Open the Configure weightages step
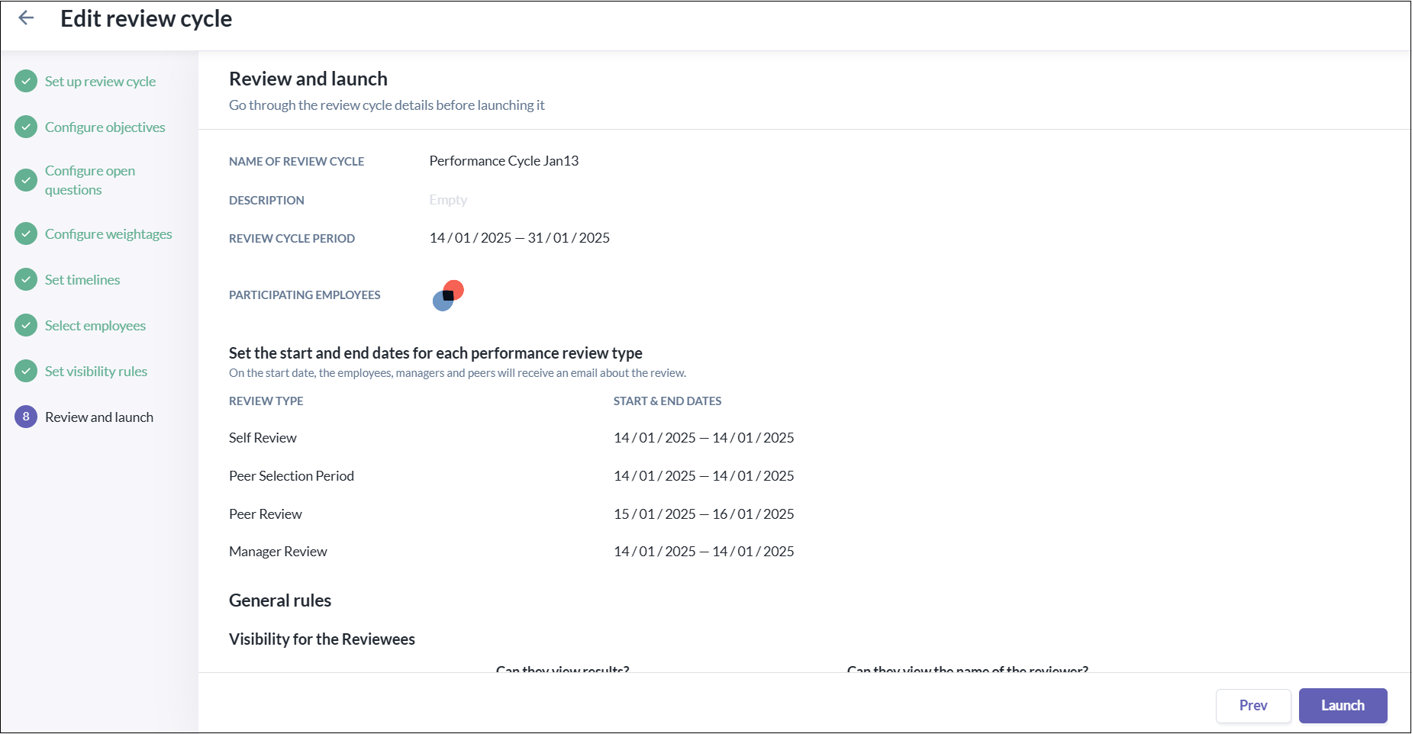Viewport: 1412px width, 734px height. [x=108, y=234]
